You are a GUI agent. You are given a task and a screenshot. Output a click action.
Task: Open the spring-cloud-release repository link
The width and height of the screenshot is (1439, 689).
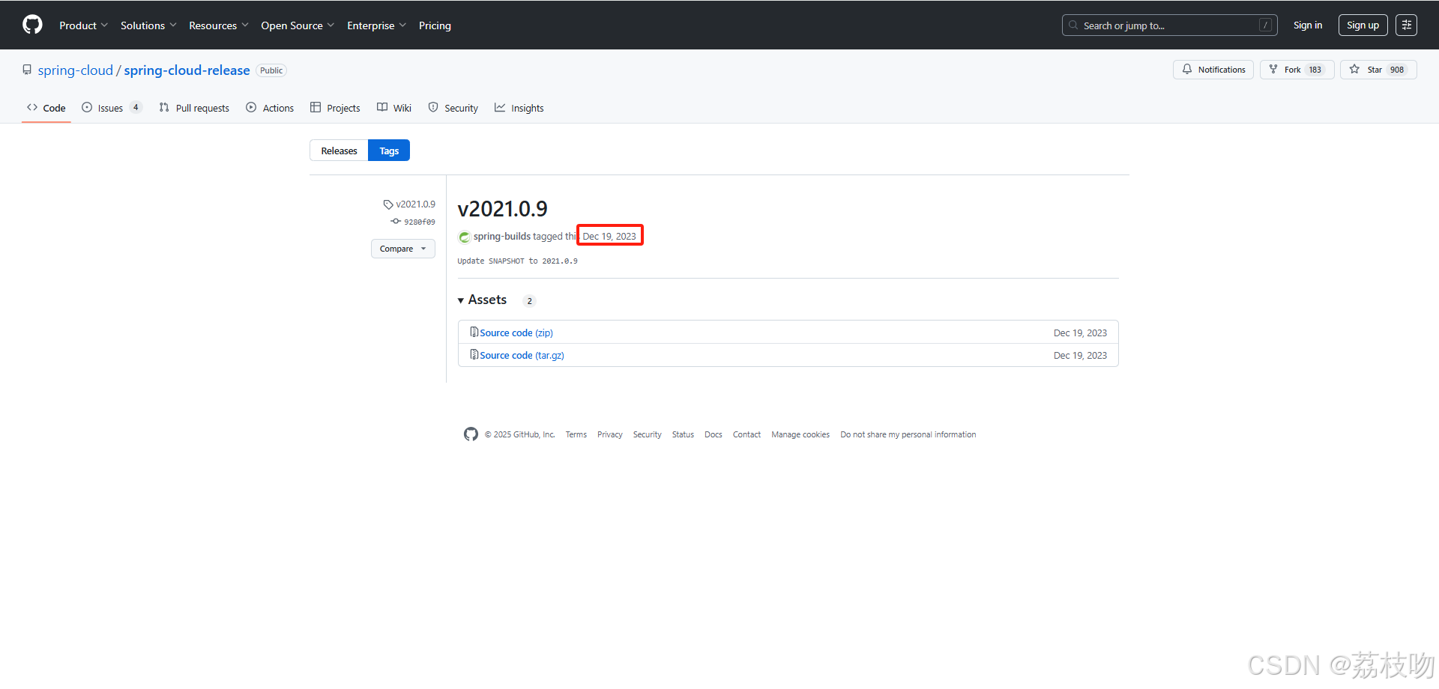(187, 70)
